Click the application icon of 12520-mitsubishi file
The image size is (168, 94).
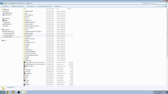pos(24,64)
